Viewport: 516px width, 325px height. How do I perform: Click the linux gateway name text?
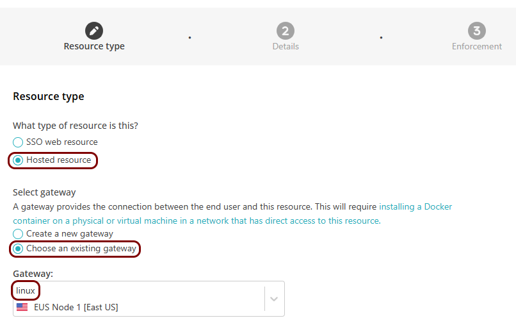26,291
